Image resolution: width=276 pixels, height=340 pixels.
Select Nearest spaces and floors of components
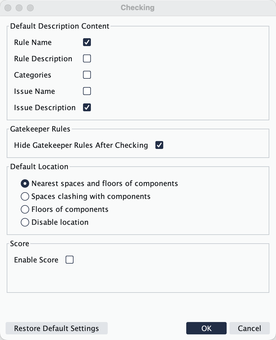point(25,183)
